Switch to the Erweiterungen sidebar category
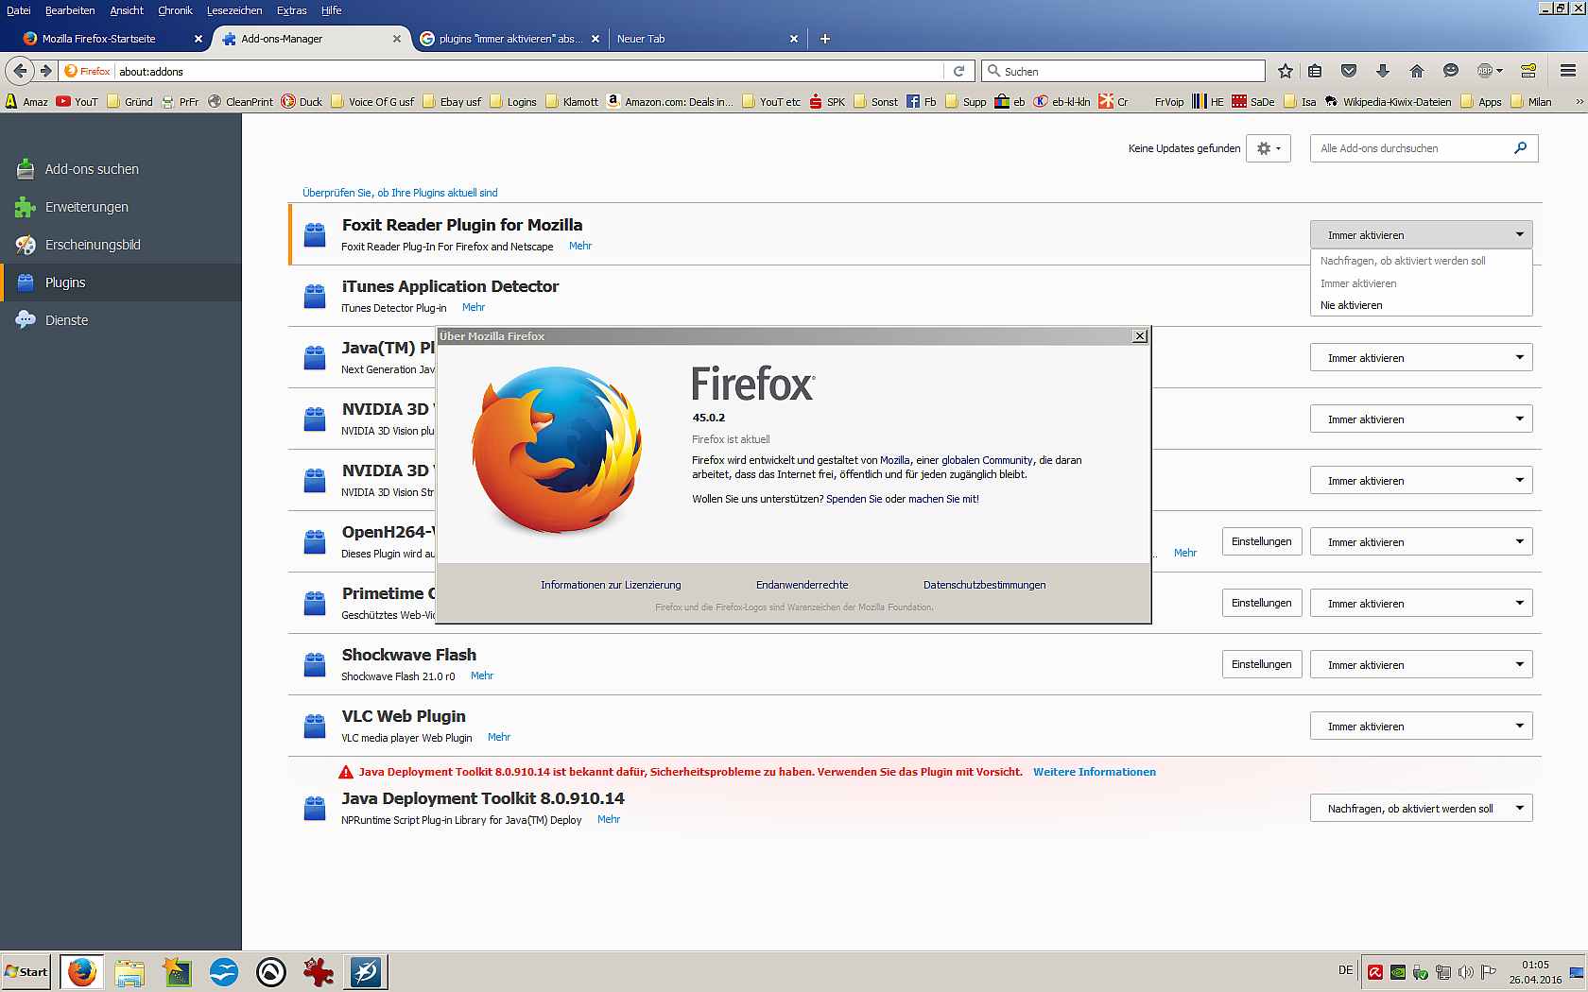1588x992 pixels. pyautogui.click(x=86, y=207)
